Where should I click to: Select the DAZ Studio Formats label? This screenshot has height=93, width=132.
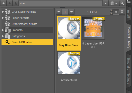pyautogui.click(x=24, y=12)
